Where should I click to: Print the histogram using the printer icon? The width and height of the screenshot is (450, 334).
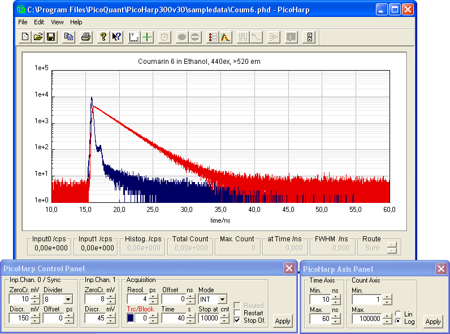tap(86, 37)
